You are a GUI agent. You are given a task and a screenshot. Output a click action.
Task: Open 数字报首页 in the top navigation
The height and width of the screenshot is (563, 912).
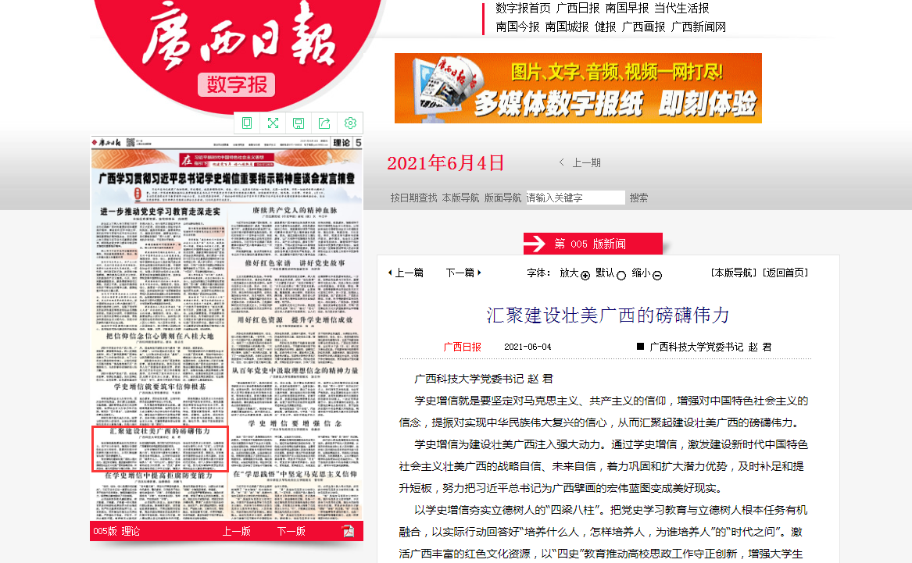[523, 8]
